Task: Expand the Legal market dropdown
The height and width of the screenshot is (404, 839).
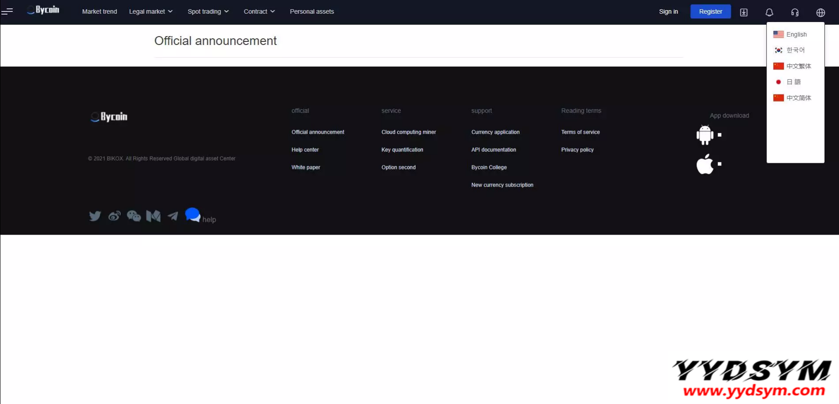Action: [x=150, y=11]
